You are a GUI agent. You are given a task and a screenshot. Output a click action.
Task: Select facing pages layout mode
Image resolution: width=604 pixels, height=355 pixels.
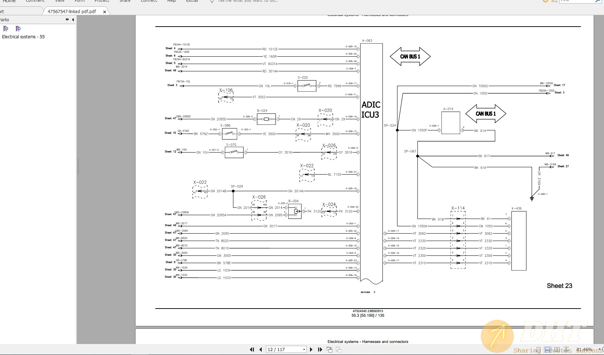pyautogui.click(x=557, y=349)
